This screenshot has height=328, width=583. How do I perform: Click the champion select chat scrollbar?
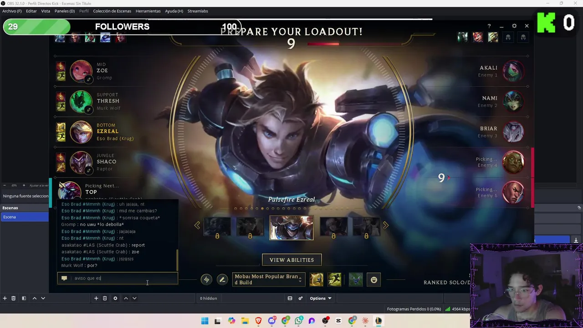click(177, 260)
